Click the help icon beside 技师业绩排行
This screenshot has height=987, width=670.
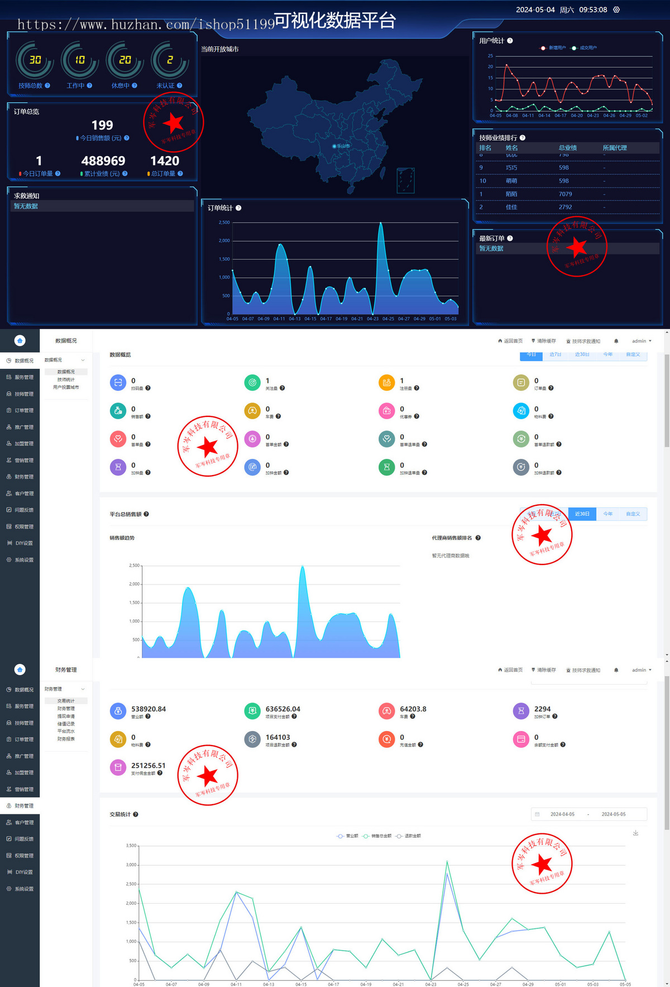(523, 137)
